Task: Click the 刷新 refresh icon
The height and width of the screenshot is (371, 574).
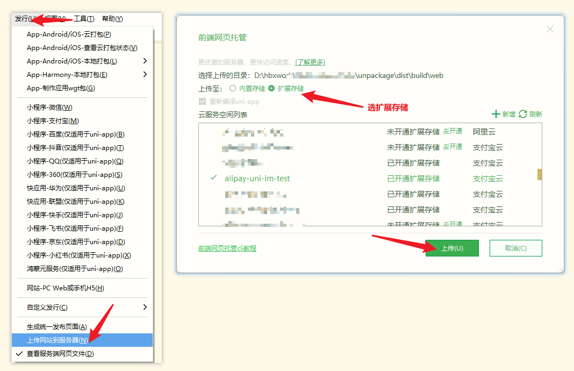Action: pyautogui.click(x=523, y=114)
